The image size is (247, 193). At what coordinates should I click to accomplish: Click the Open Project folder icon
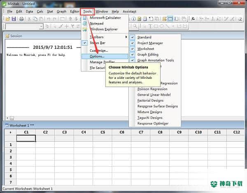click(x=7, y=19)
